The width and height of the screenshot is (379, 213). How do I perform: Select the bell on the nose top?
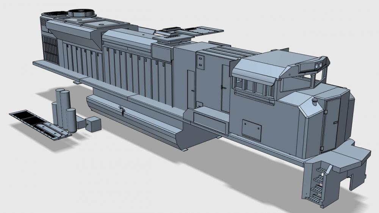[314, 101]
